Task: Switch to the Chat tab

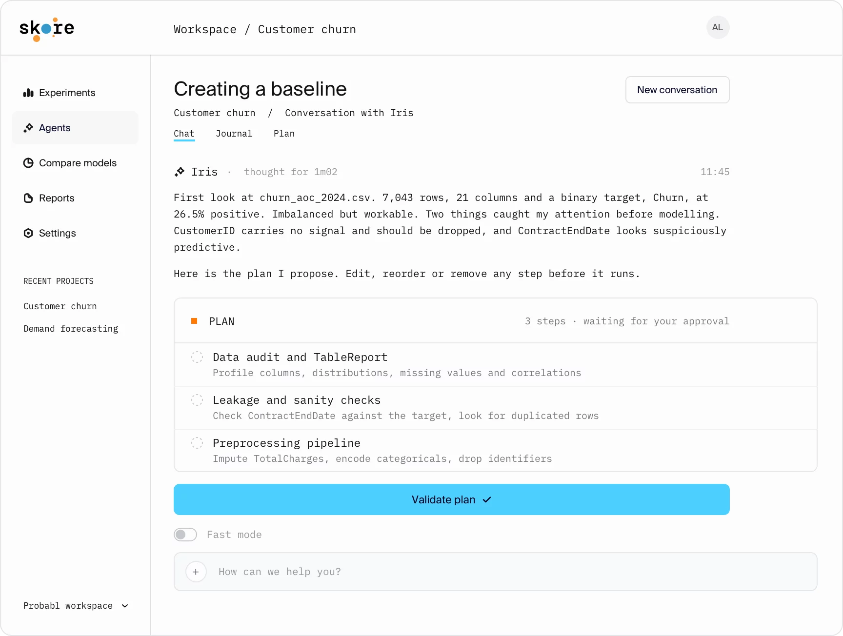Action: (184, 134)
